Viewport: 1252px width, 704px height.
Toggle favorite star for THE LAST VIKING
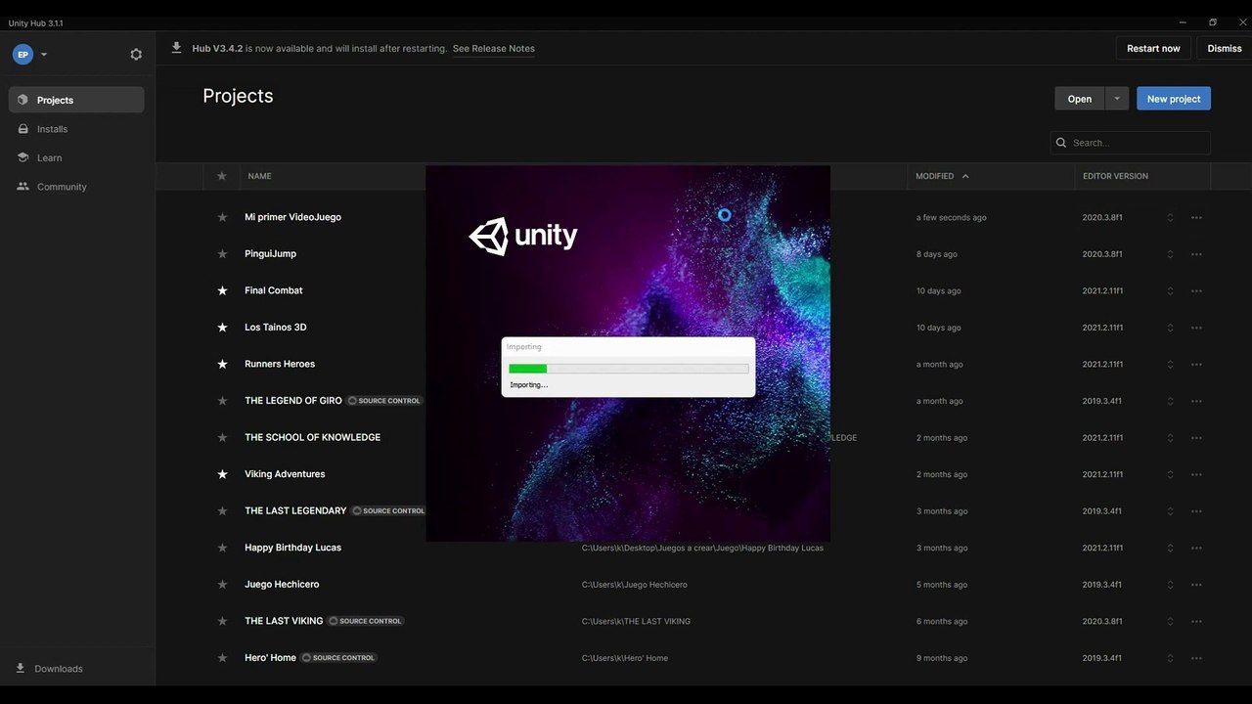coord(222,621)
